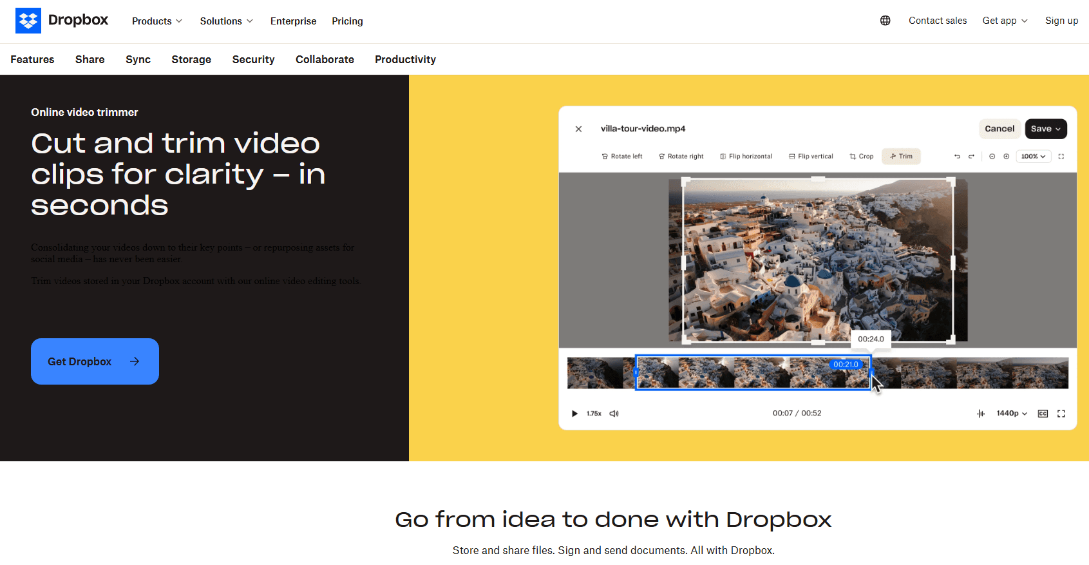This screenshot has width=1089, height=565.
Task: Click the undo arrow in editor toolbar
Action: pos(957,157)
